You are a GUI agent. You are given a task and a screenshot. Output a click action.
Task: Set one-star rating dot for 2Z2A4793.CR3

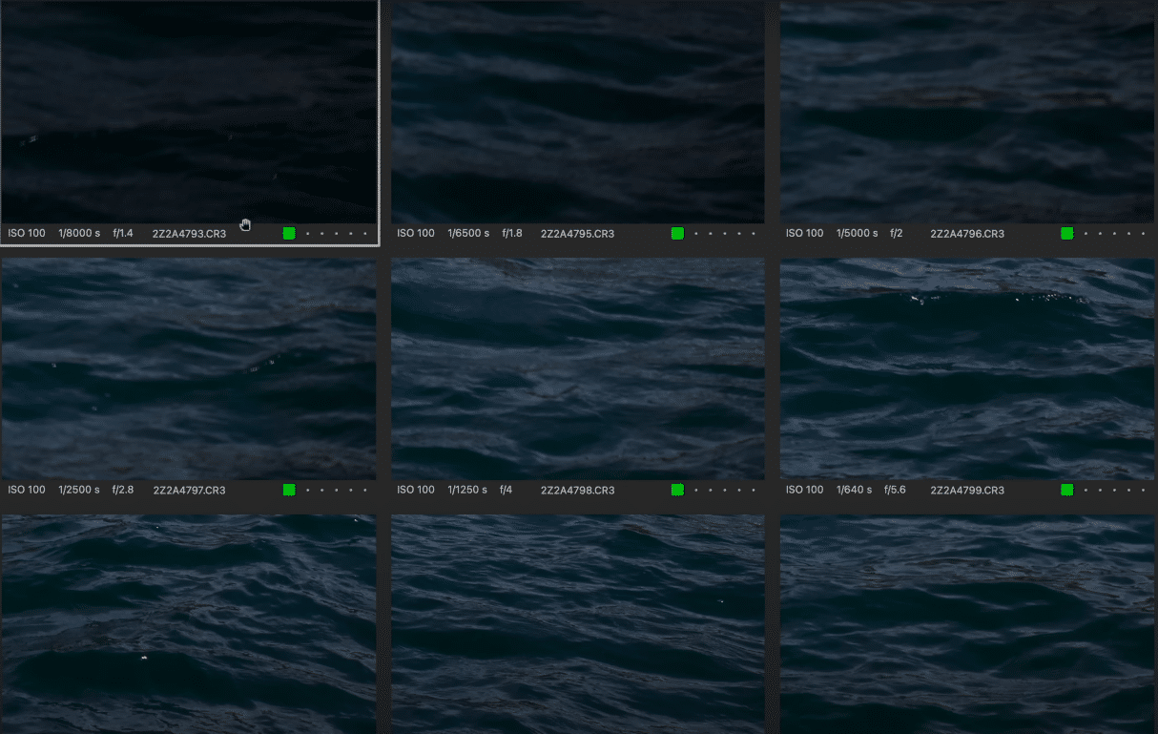click(x=307, y=234)
